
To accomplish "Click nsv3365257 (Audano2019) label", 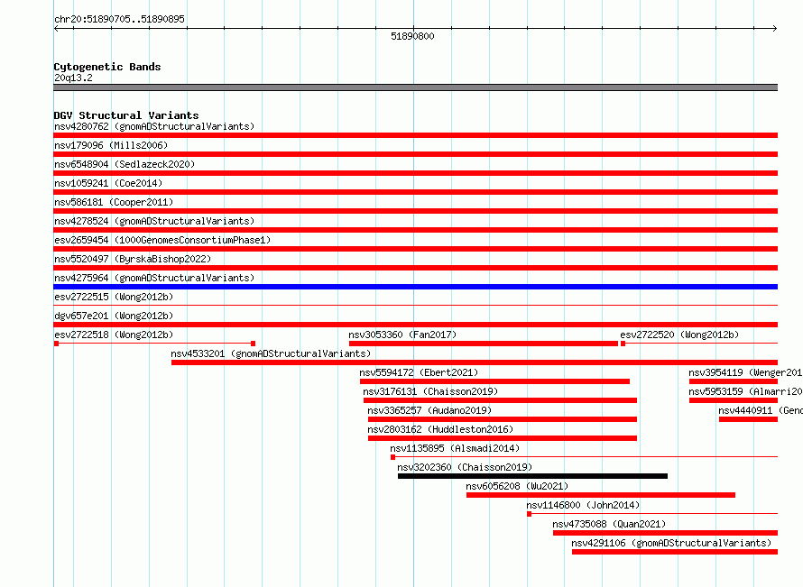I will [429, 410].
